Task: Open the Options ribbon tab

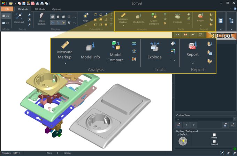Action: point(56,9)
